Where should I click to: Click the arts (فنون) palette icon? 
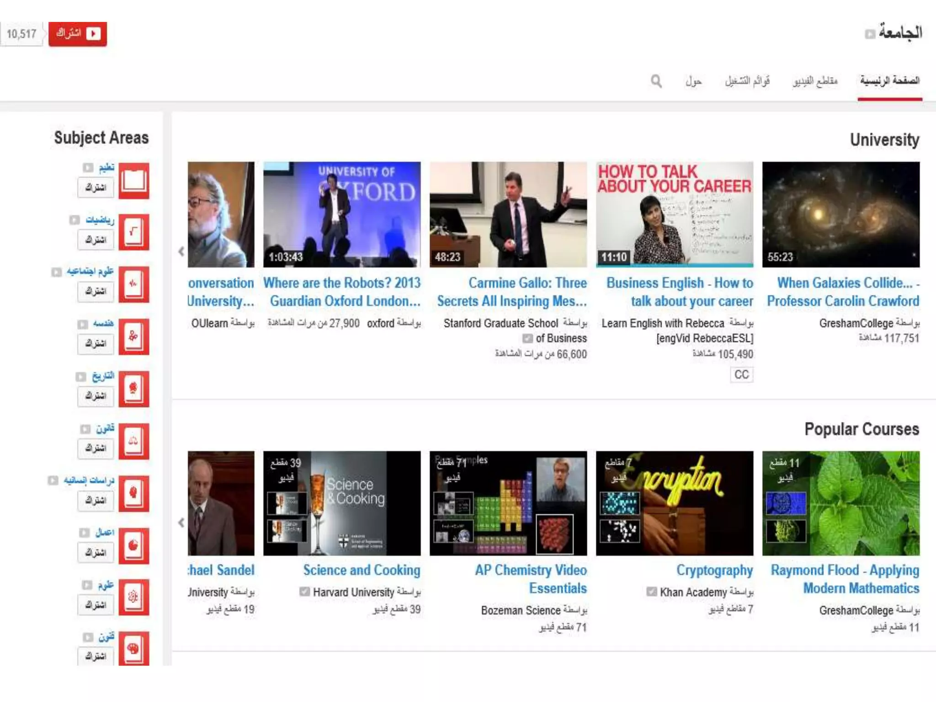[134, 649]
